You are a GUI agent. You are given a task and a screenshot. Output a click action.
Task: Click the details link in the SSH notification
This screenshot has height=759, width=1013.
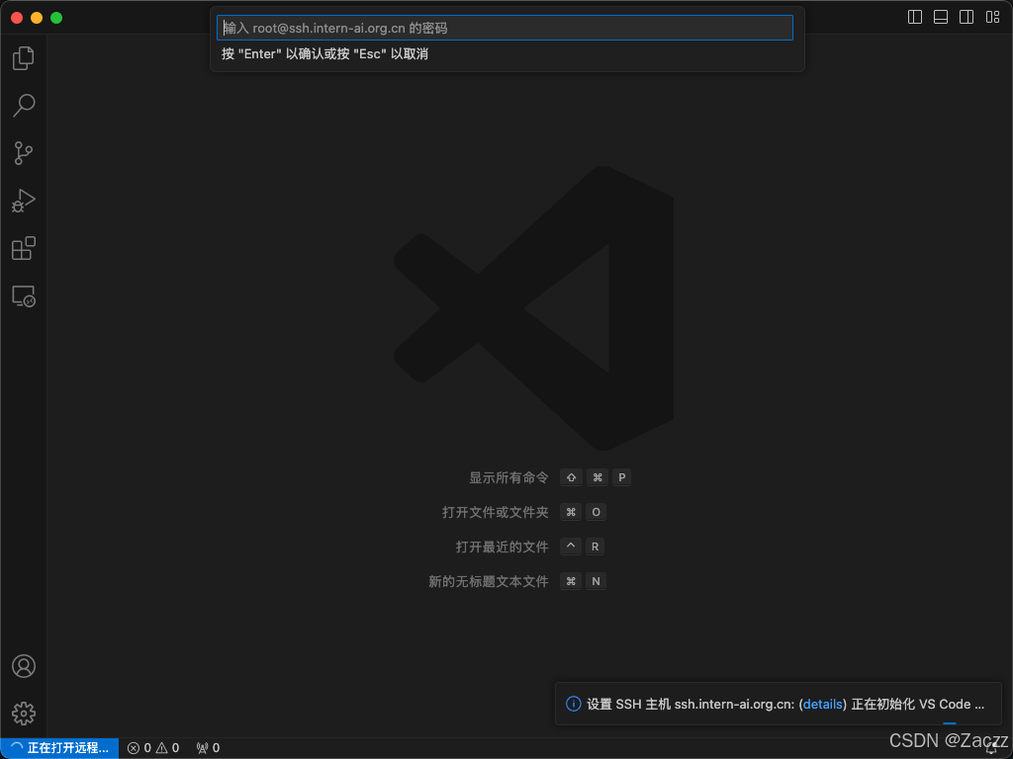pos(822,704)
